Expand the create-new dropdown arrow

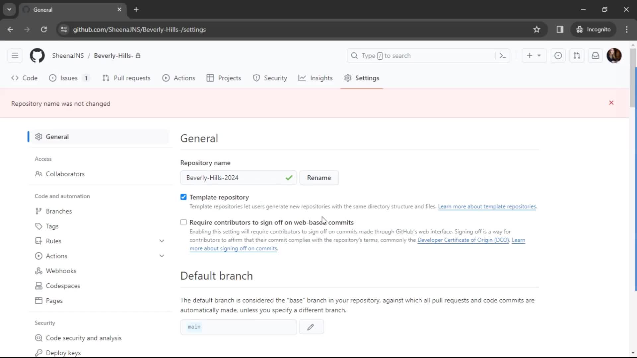click(539, 56)
